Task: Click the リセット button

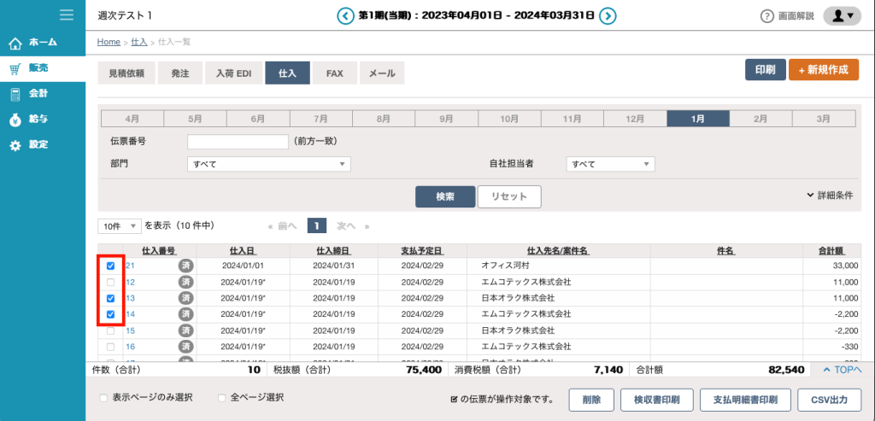Action: [x=509, y=197]
